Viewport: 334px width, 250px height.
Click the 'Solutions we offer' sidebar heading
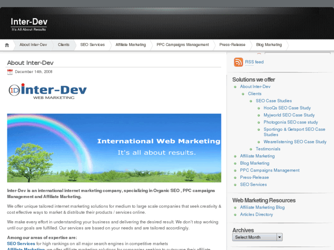coord(254,79)
